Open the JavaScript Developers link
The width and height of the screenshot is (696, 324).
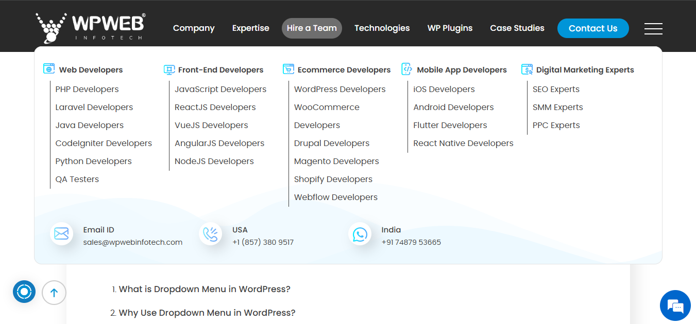(x=220, y=89)
